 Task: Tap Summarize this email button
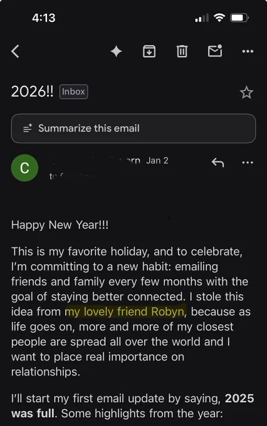(x=133, y=128)
